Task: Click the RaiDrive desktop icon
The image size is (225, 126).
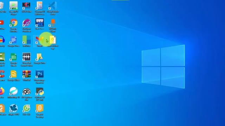Action: click(26, 40)
